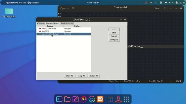Open the package app menu
Screen dimensions: 186x104
(33, 3)
